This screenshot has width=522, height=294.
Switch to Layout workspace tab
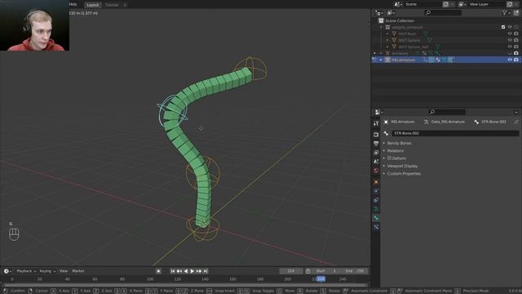[92, 5]
